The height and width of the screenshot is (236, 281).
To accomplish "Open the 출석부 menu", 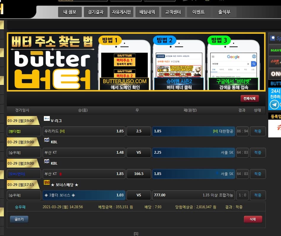I will point(224,12).
